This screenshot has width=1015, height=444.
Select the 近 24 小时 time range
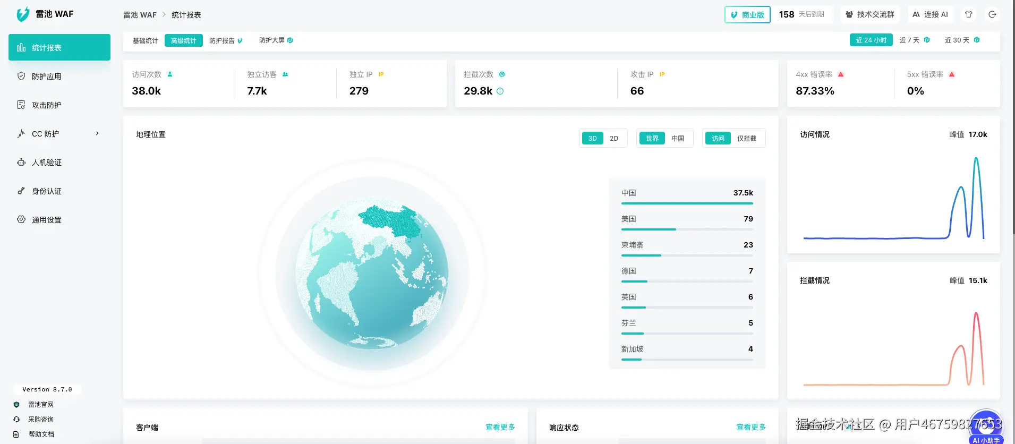(871, 40)
